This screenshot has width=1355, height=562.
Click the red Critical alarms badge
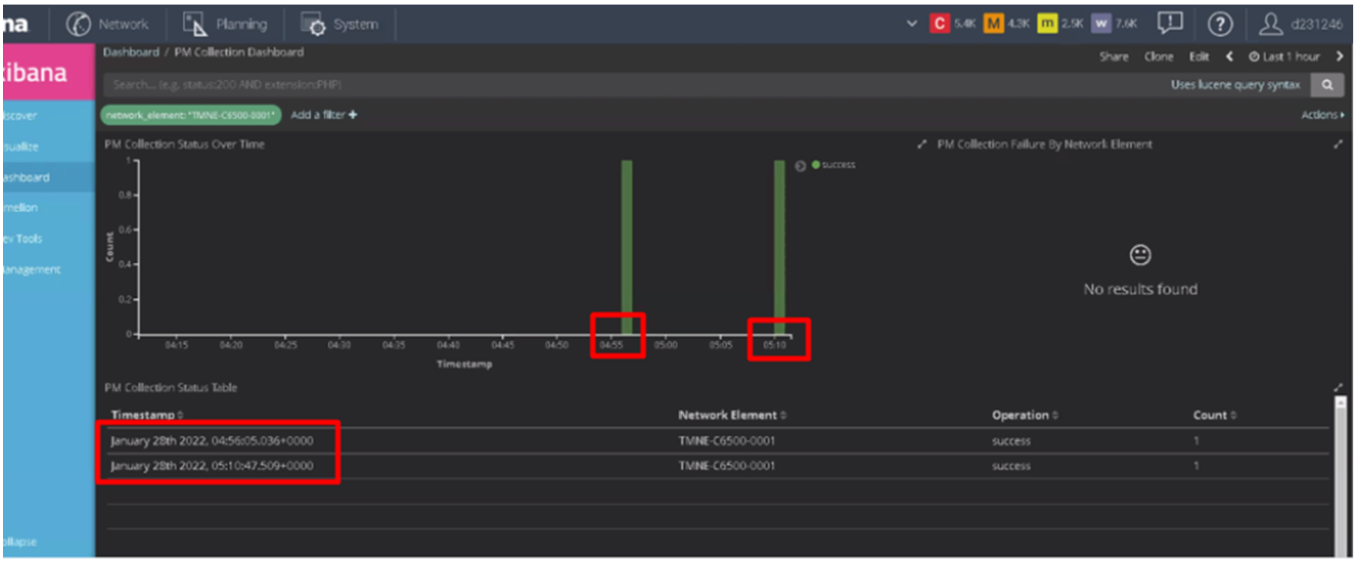939,24
